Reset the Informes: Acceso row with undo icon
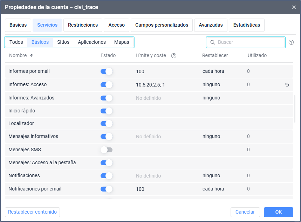The image size is (301, 222). [287, 85]
